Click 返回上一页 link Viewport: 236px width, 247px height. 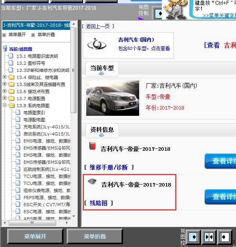(x=98, y=26)
